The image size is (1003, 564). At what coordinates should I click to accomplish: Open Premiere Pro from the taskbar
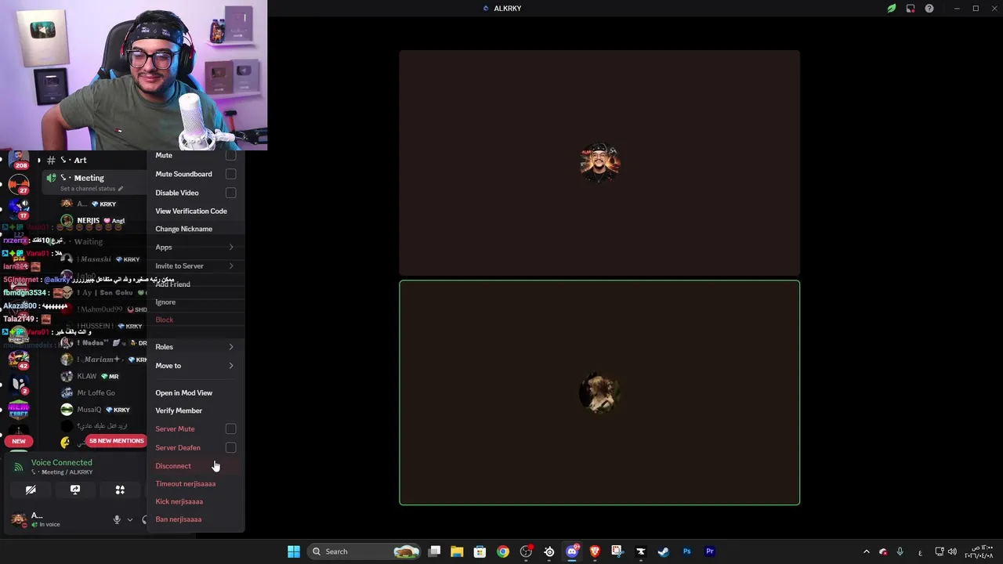point(710,551)
